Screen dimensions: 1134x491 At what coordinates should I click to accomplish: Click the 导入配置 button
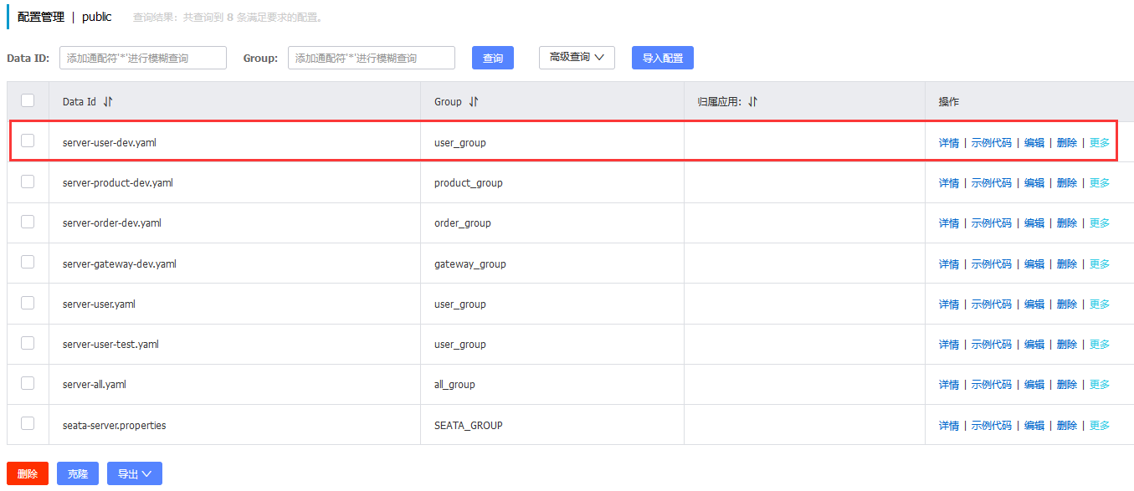point(662,58)
